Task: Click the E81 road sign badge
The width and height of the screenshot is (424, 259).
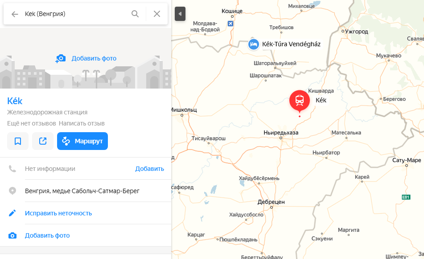Action: [x=405, y=197]
